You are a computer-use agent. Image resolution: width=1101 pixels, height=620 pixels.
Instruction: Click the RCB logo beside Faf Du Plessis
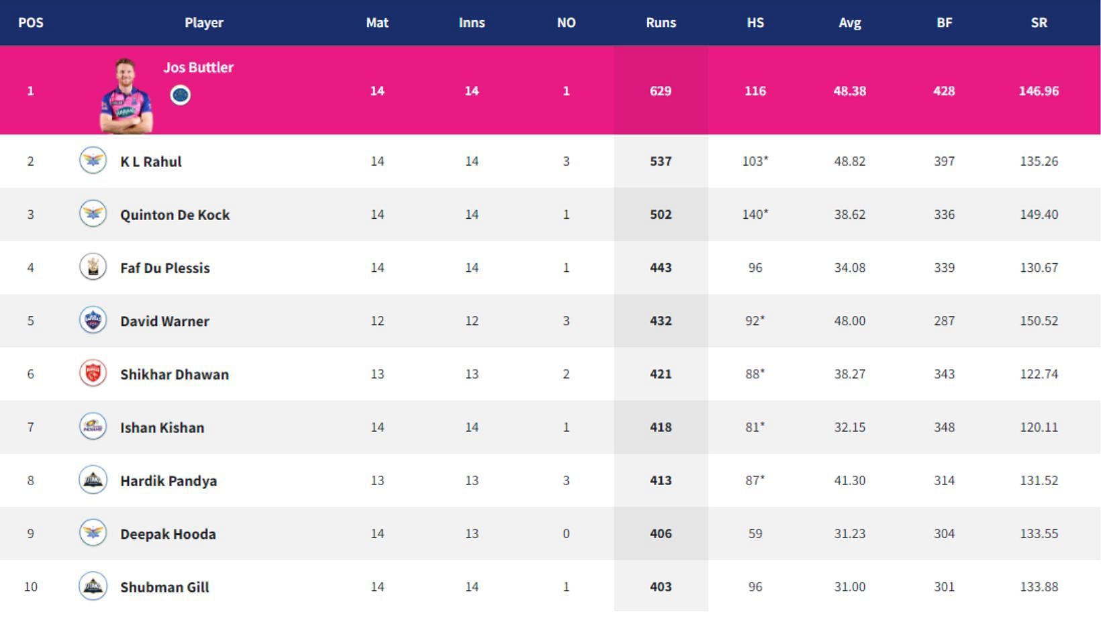click(93, 266)
